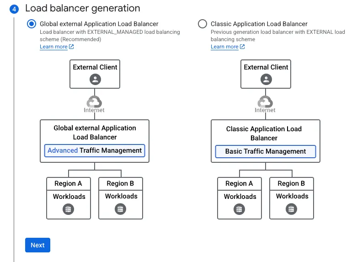Click Internet cloud icon in left diagram
Screen dimensions: 357x262
click(94, 102)
